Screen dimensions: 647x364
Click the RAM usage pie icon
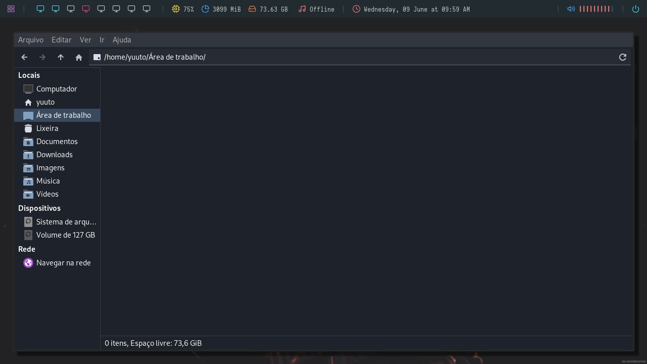tap(205, 9)
